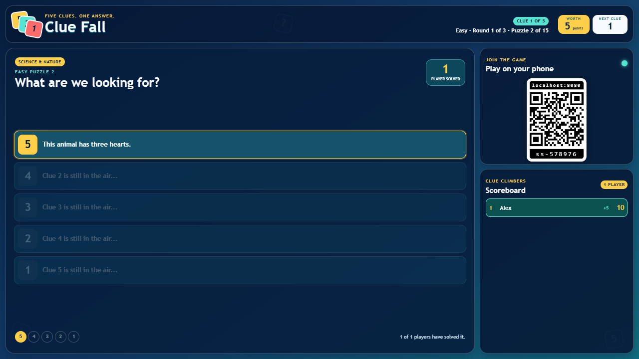Click progress dot 4 at bottom
639x359 pixels.
pyautogui.click(x=34, y=337)
